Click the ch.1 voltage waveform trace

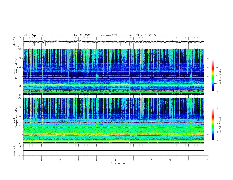click(113, 42)
